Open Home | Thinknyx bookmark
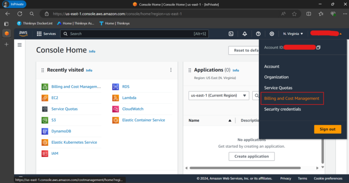 coord(115,23)
